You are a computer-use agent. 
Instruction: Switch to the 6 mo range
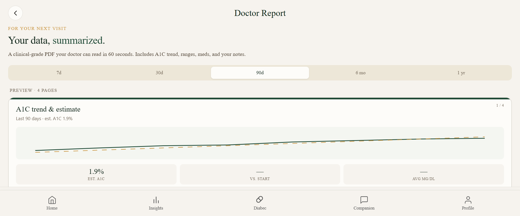[x=360, y=73]
